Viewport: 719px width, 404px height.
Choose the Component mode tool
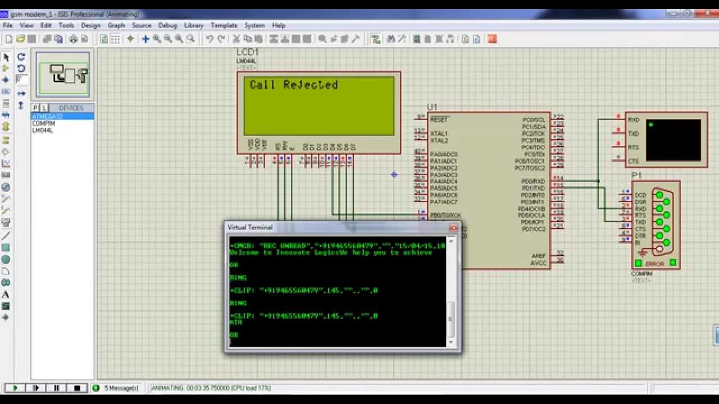click(6, 68)
